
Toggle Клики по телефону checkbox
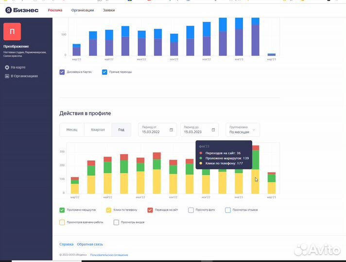(x=109, y=210)
